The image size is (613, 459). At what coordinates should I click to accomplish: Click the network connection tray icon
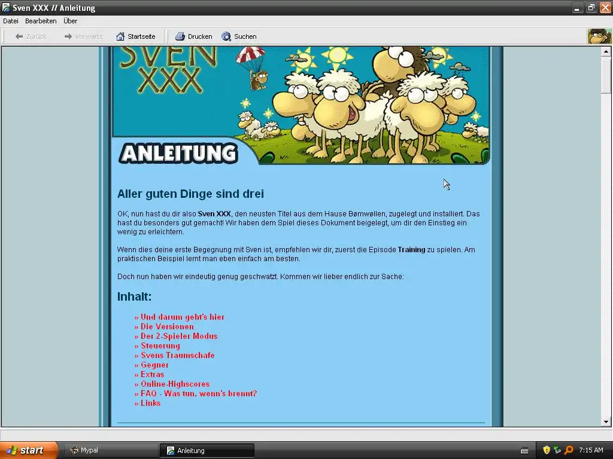(557, 450)
